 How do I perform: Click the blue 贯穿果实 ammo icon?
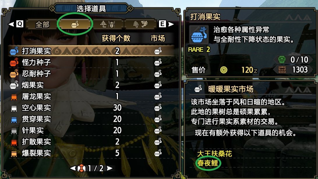click(14, 120)
